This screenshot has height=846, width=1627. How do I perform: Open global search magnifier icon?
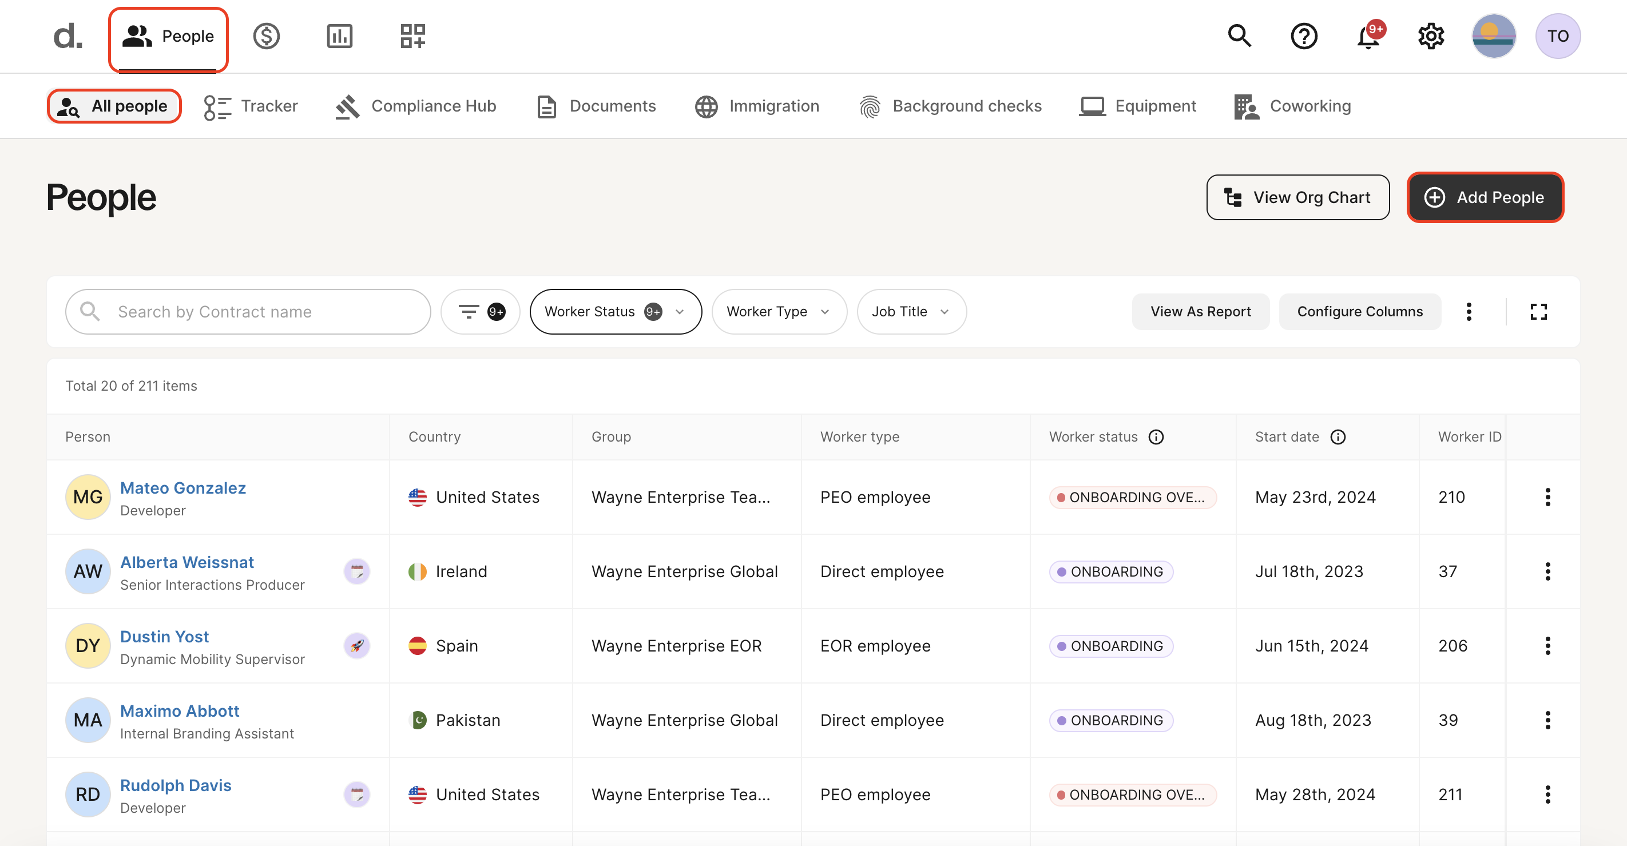click(1239, 36)
